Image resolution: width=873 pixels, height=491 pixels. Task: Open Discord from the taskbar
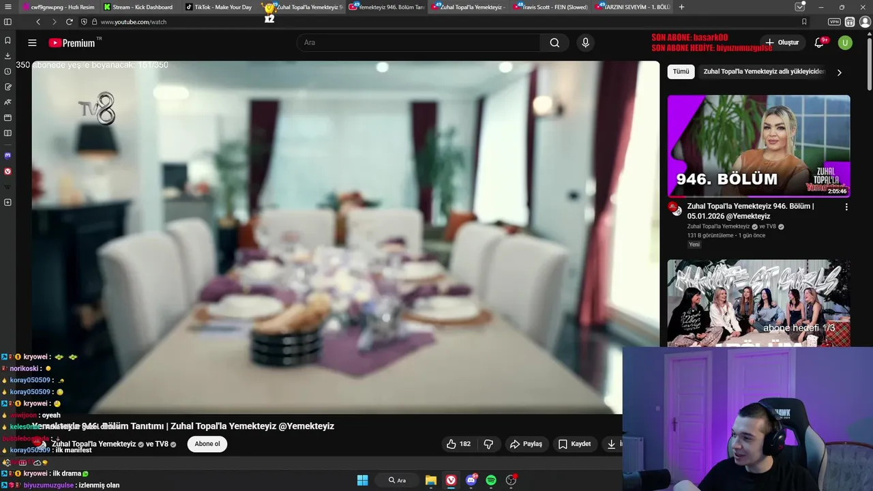point(471,480)
